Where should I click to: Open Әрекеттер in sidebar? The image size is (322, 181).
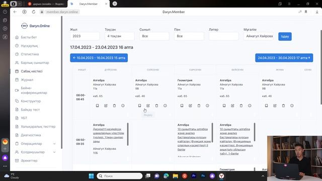point(29,160)
